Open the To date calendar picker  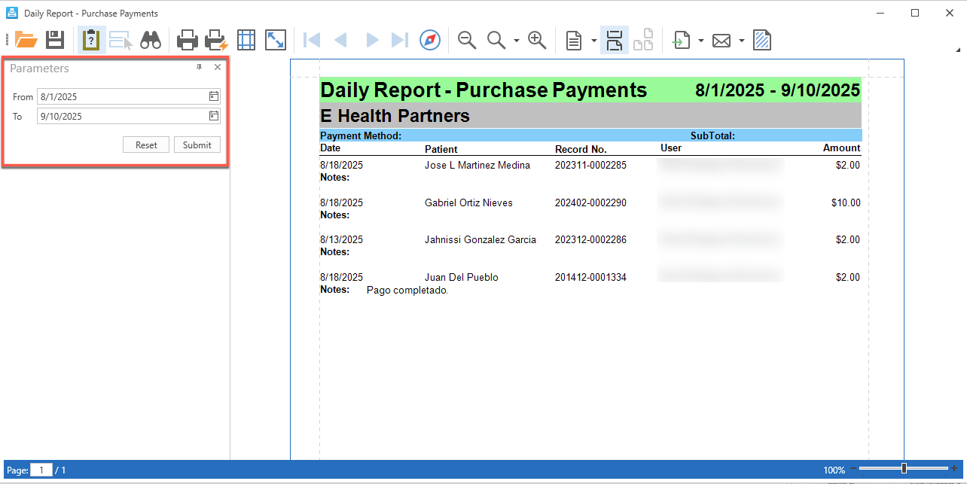[x=214, y=116]
